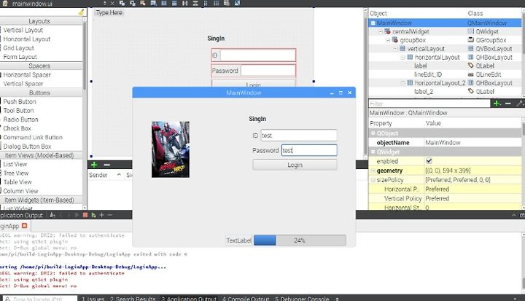Click Login button in running MainWindow

[295, 165]
